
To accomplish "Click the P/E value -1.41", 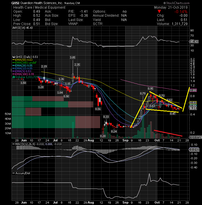I will pos(84,12).
